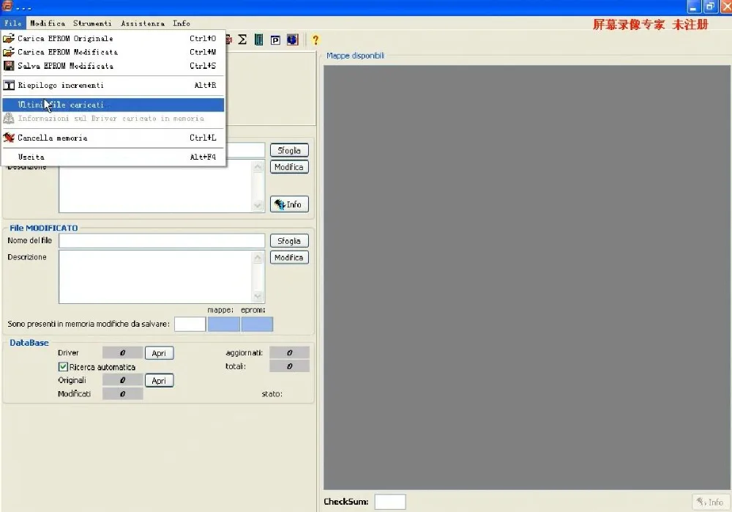Viewport: 732px width, 512px height.
Task: Open Driver database with Apri
Action: (x=159, y=353)
